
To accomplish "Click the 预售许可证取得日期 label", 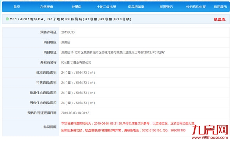I will 42,113.
